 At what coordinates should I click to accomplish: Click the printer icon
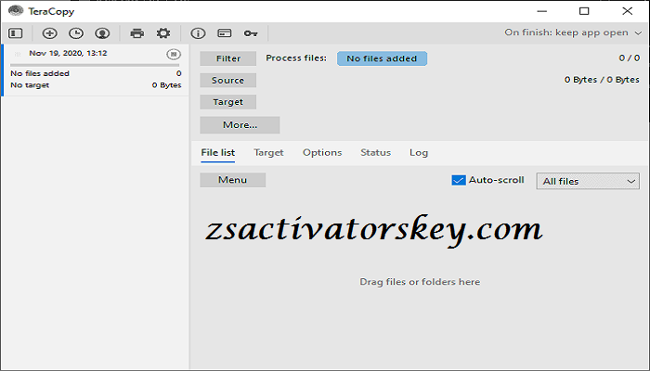tap(137, 33)
